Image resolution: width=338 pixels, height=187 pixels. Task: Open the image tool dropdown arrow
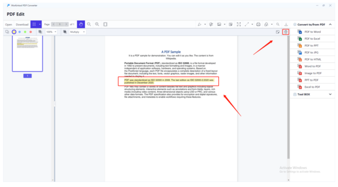(x=225, y=24)
